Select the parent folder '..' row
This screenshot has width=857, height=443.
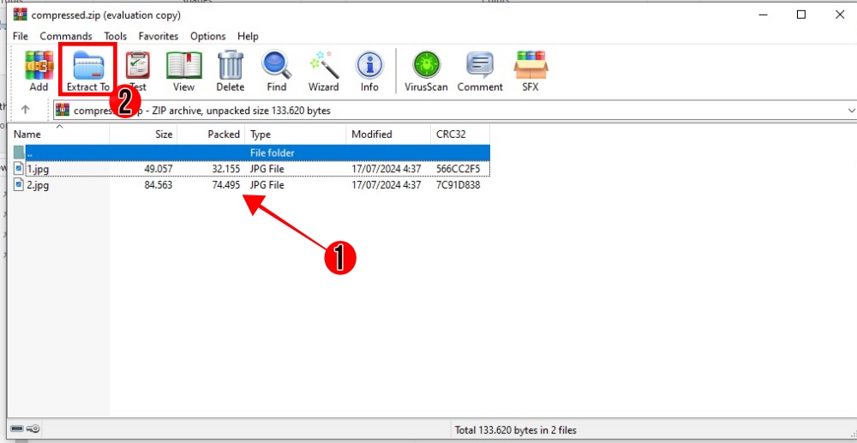pos(251,153)
